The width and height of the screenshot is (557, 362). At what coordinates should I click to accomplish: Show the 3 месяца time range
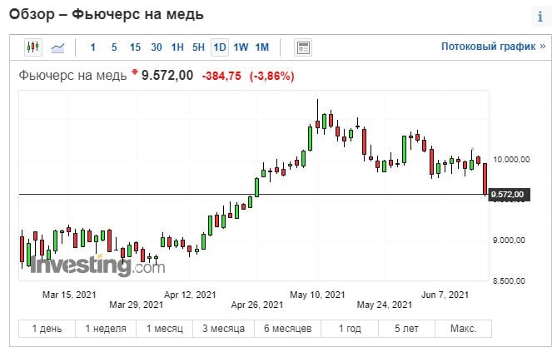[224, 329]
